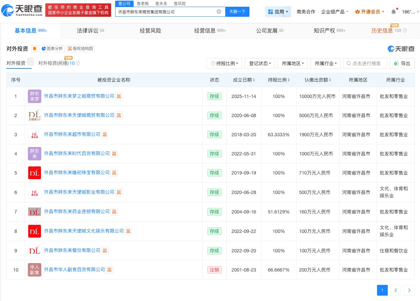Click the 天眼一下 search button
Viewport: 420px width, 301px height.
coord(237,11)
